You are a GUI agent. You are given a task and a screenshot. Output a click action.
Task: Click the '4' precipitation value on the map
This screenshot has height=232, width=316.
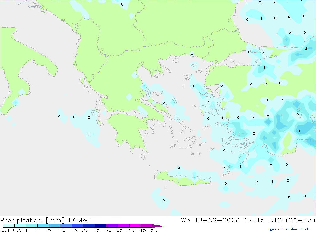click(299, 131)
